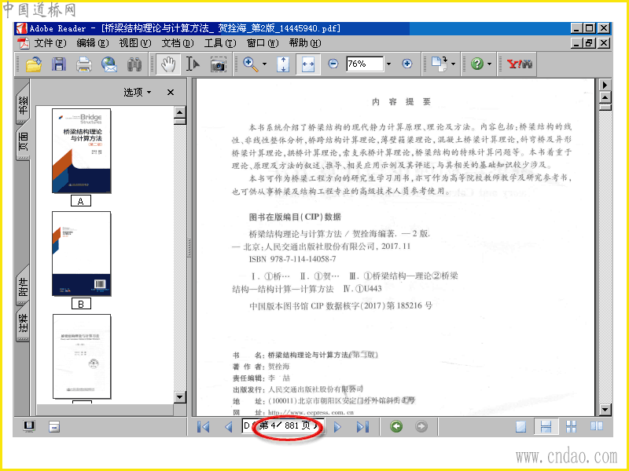Click the greyed Next View arrow
The width and height of the screenshot is (629, 471).
[421, 426]
